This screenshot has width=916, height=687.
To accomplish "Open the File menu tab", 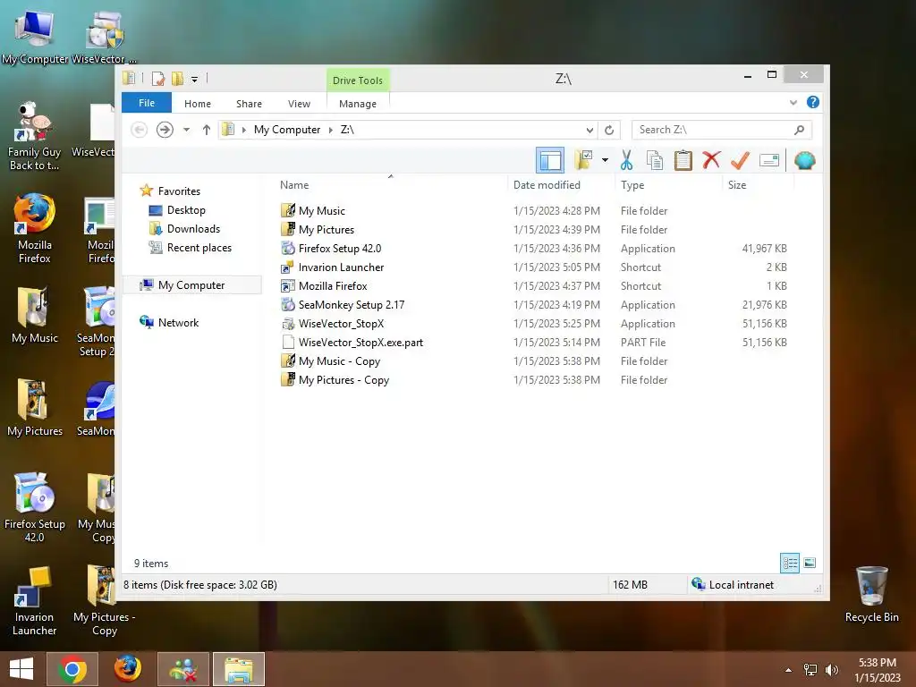I will pos(147,103).
